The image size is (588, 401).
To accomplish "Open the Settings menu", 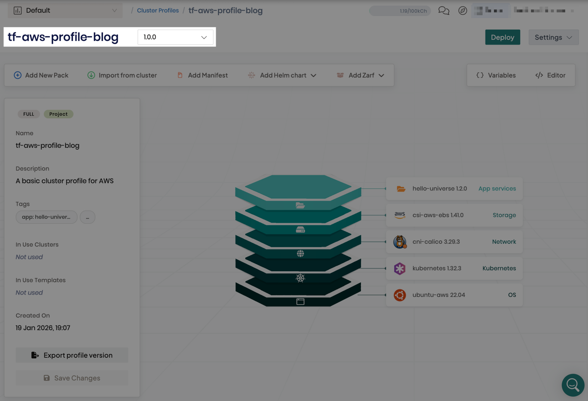I will point(553,37).
